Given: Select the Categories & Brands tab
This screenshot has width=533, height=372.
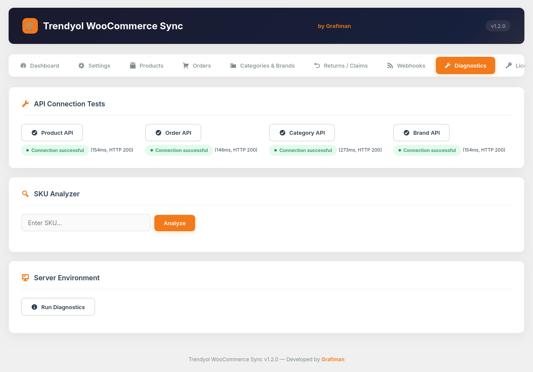Looking at the screenshot, I should coord(262,65).
